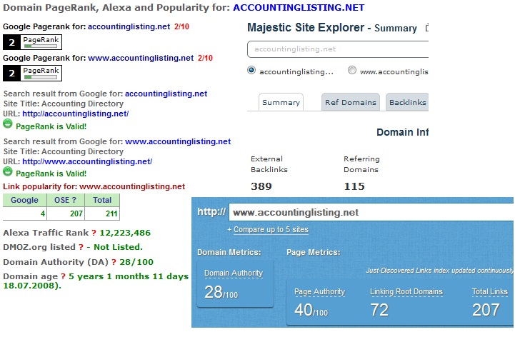This screenshot has height=337, width=520.
Task: Visit http://www.accountinglisting.net/ URL
Action: click(x=87, y=161)
